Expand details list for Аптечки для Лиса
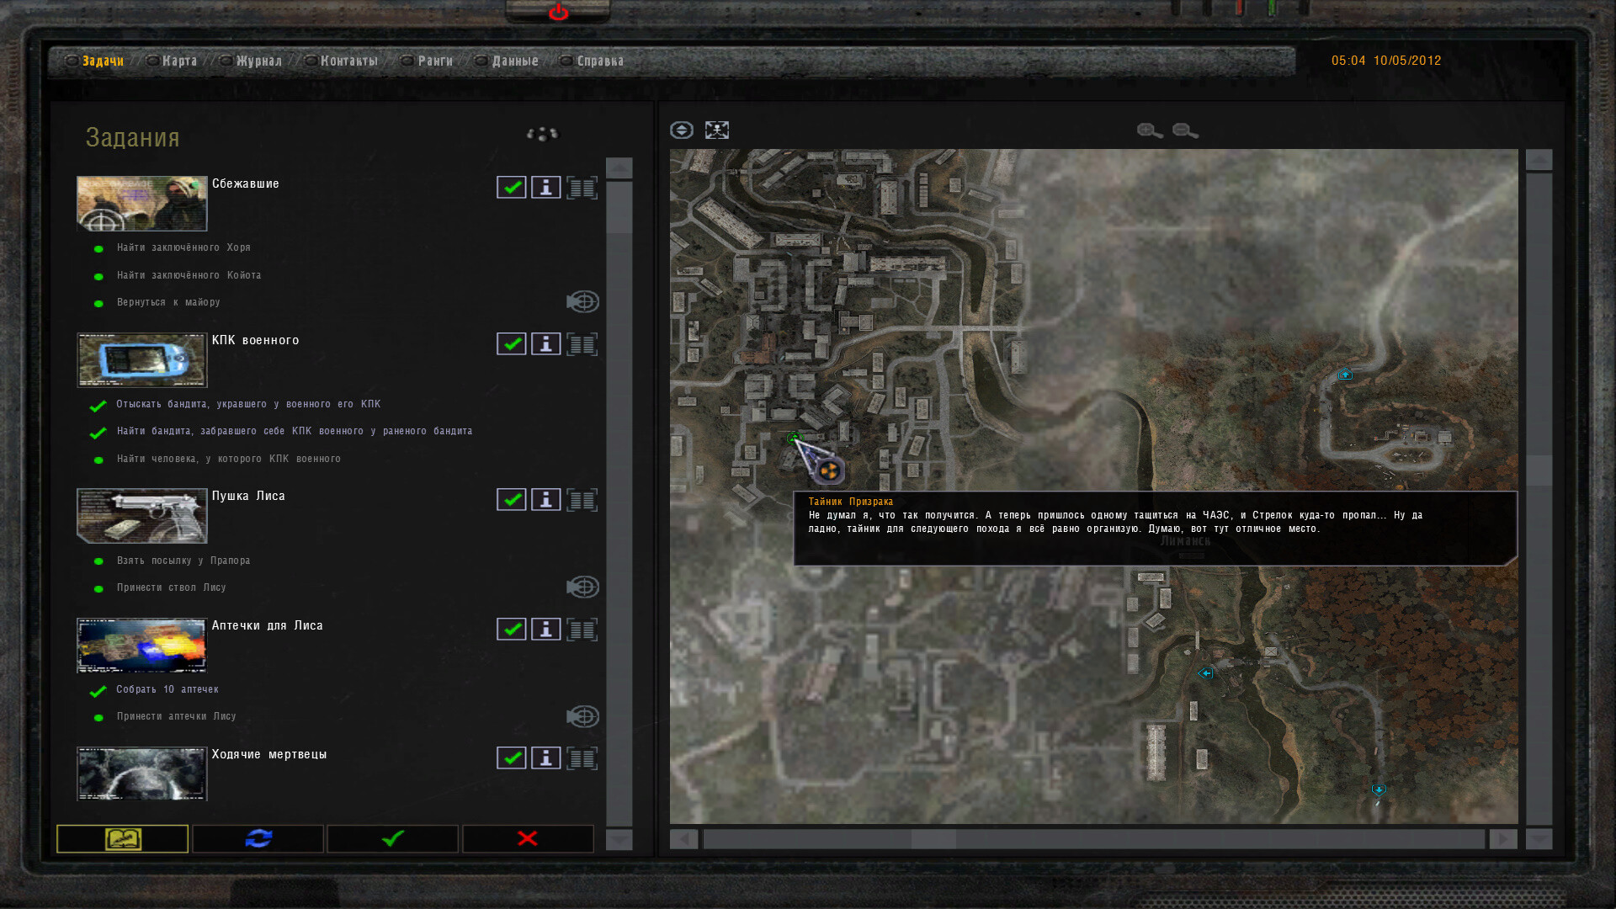Screen dimensions: 1616x909 point(582,629)
